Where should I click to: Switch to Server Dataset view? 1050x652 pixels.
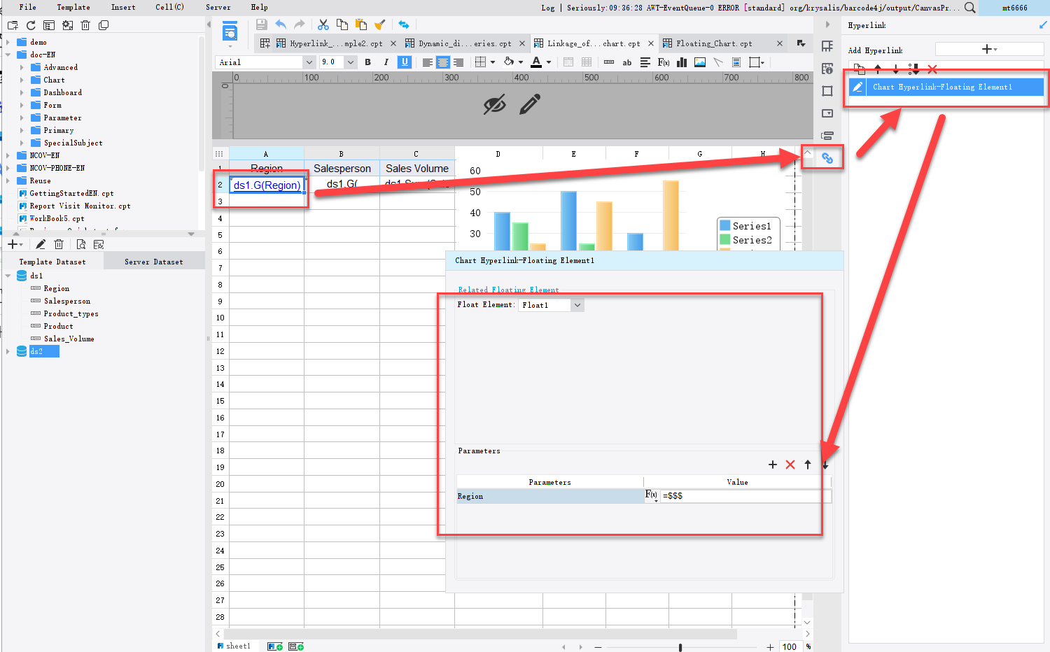[153, 260]
